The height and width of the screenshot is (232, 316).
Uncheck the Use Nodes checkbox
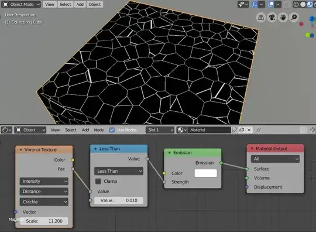click(112, 130)
